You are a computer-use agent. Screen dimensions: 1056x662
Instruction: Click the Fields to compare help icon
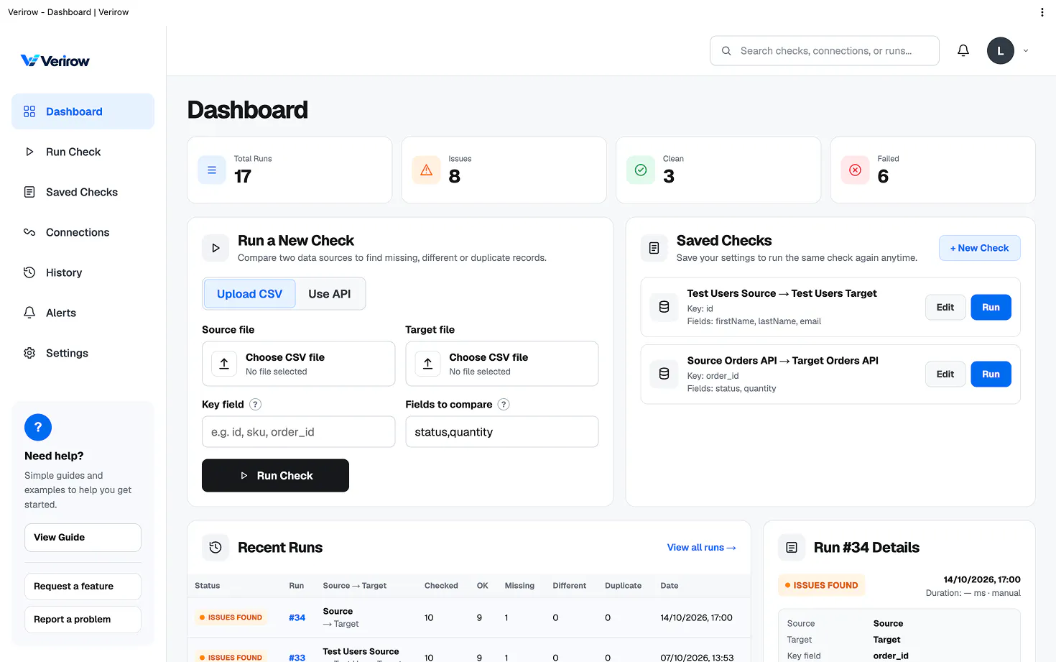(504, 405)
